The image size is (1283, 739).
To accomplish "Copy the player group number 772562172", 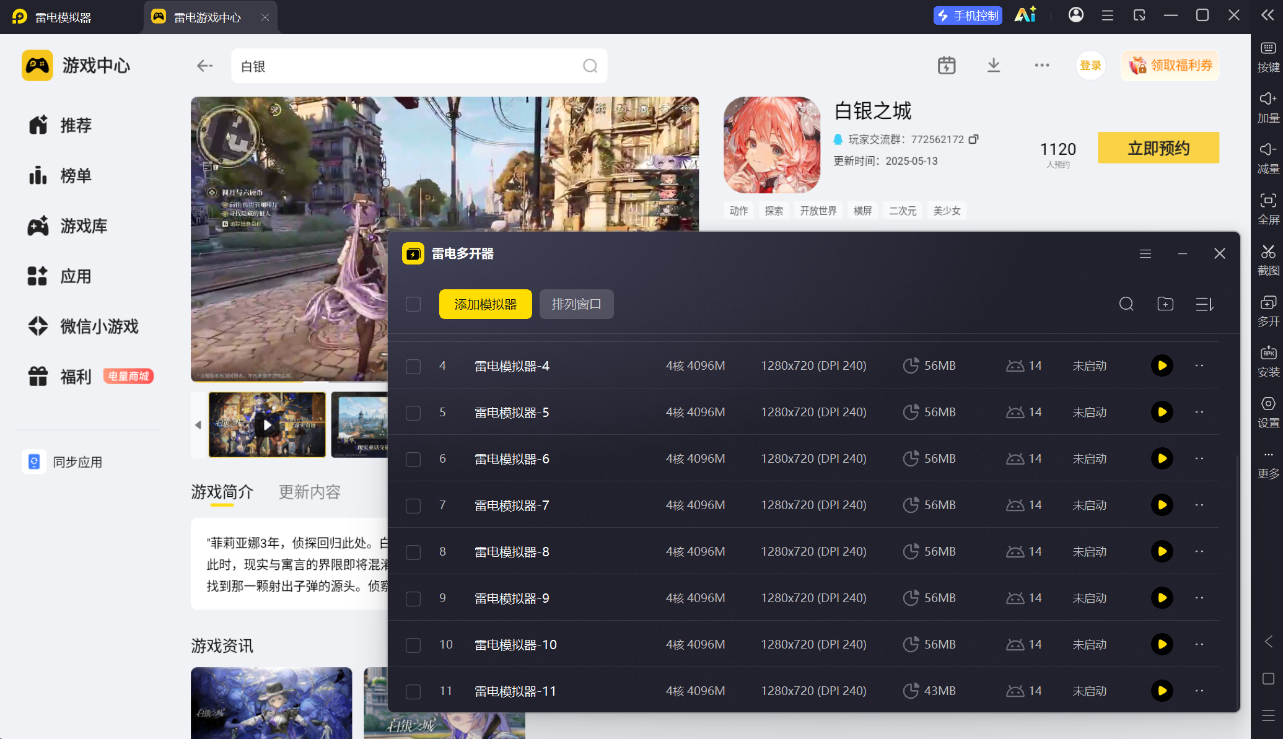I will coord(974,139).
